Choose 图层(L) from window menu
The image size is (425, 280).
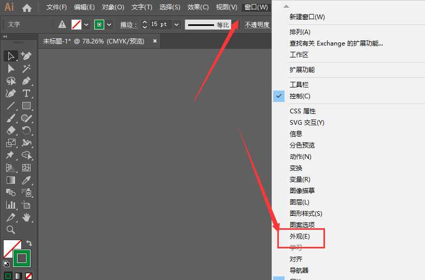tap(299, 202)
